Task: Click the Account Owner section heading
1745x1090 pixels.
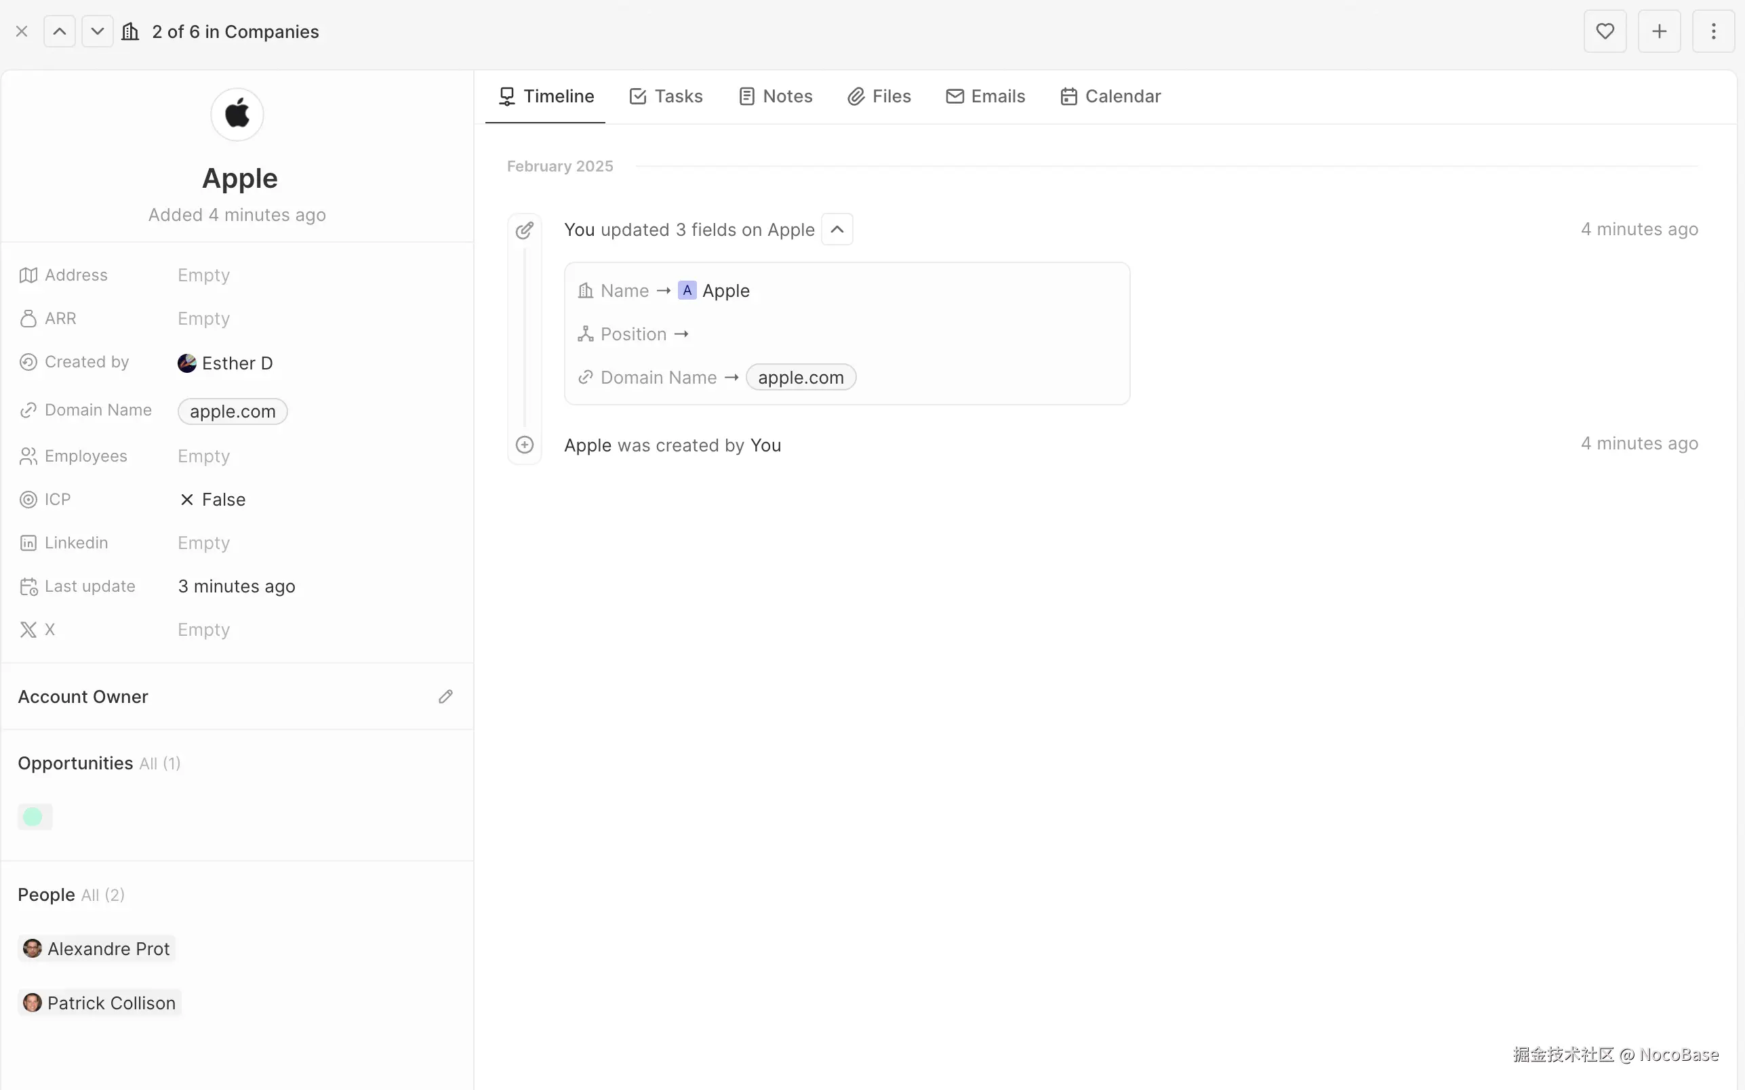Action: 83,697
